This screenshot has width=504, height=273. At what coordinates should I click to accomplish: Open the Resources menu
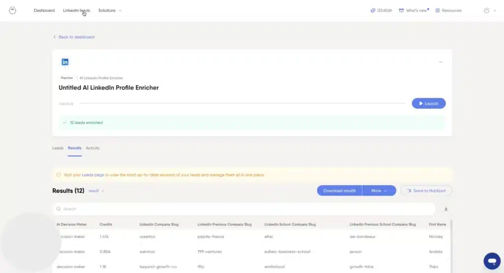click(x=448, y=10)
